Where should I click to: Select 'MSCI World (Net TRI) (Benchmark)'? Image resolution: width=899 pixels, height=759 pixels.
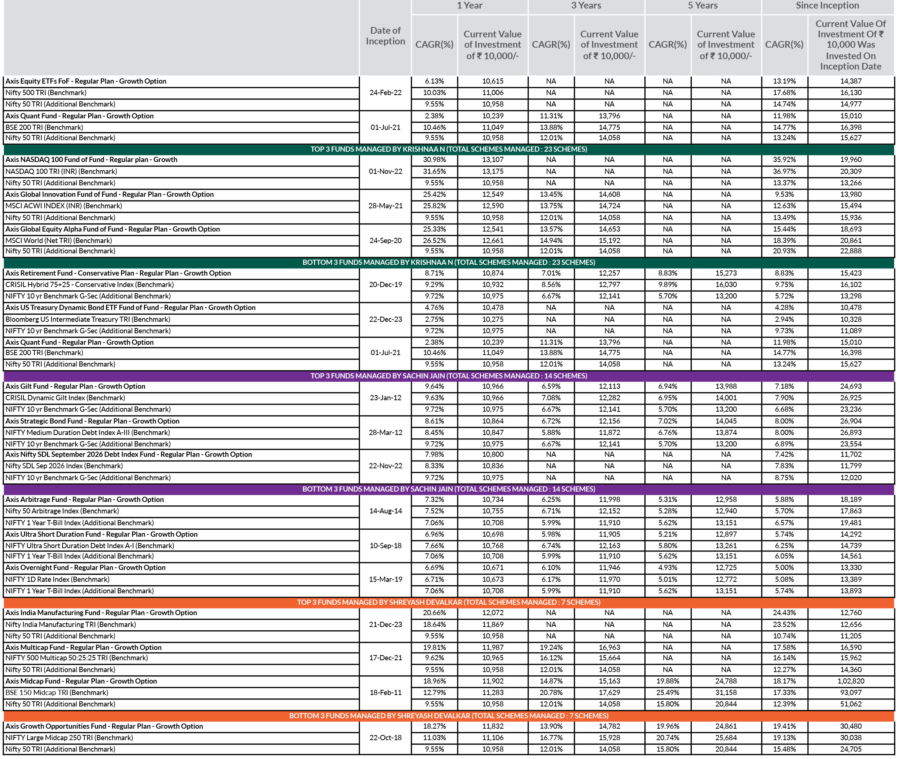[58, 241]
